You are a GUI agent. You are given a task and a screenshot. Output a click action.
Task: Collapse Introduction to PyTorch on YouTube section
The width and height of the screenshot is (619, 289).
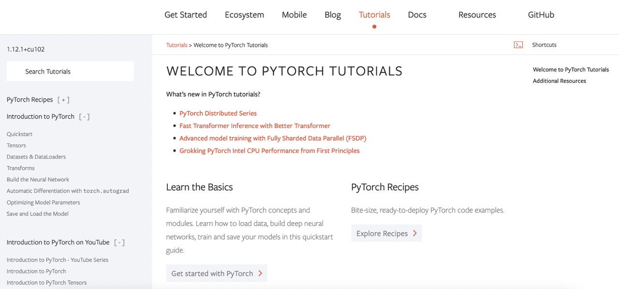pyautogui.click(x=119, y=243)
